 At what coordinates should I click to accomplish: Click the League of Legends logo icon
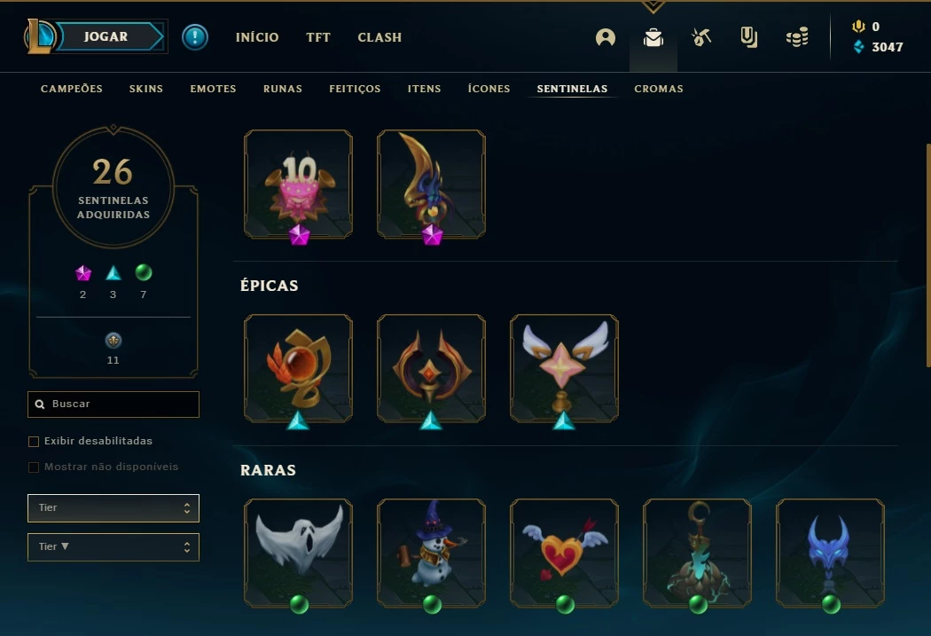coord(40,36)
